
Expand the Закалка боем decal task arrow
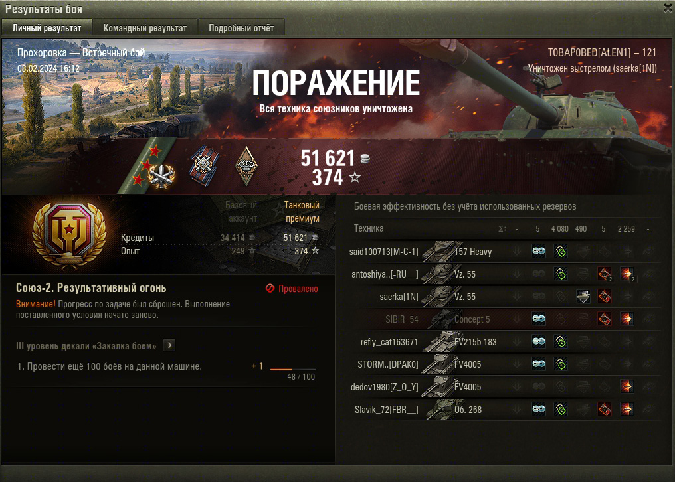(169, 345)
